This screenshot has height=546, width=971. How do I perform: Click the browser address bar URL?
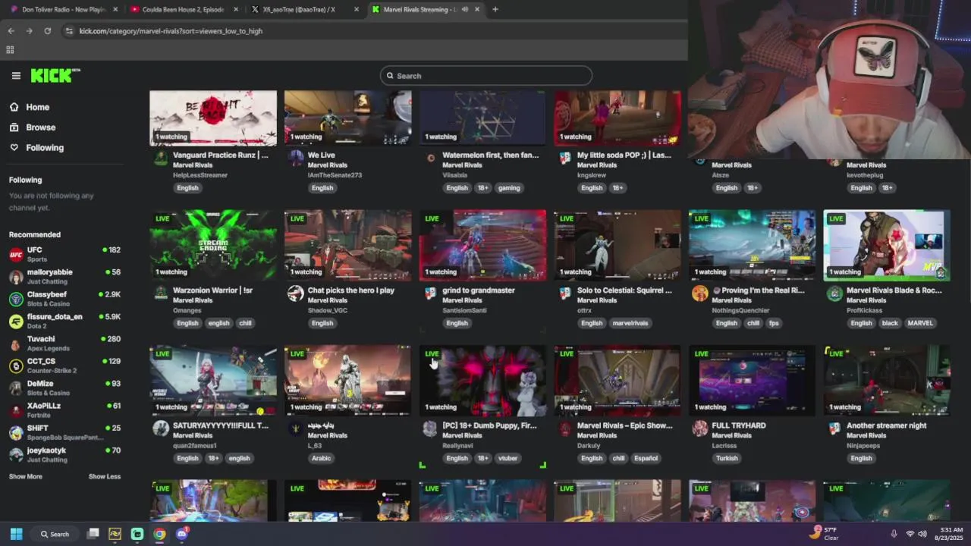pos(171,31)
